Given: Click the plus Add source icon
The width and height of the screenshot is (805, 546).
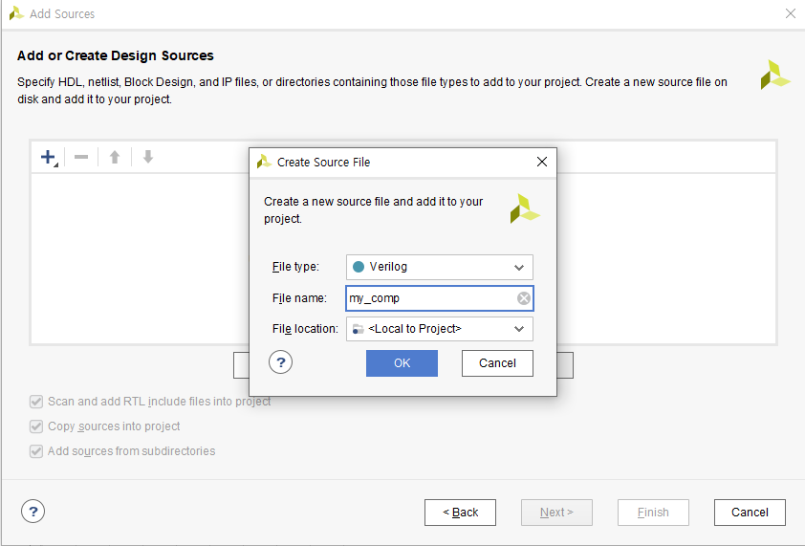Looking at the screenshot, I should coord(48,157).
